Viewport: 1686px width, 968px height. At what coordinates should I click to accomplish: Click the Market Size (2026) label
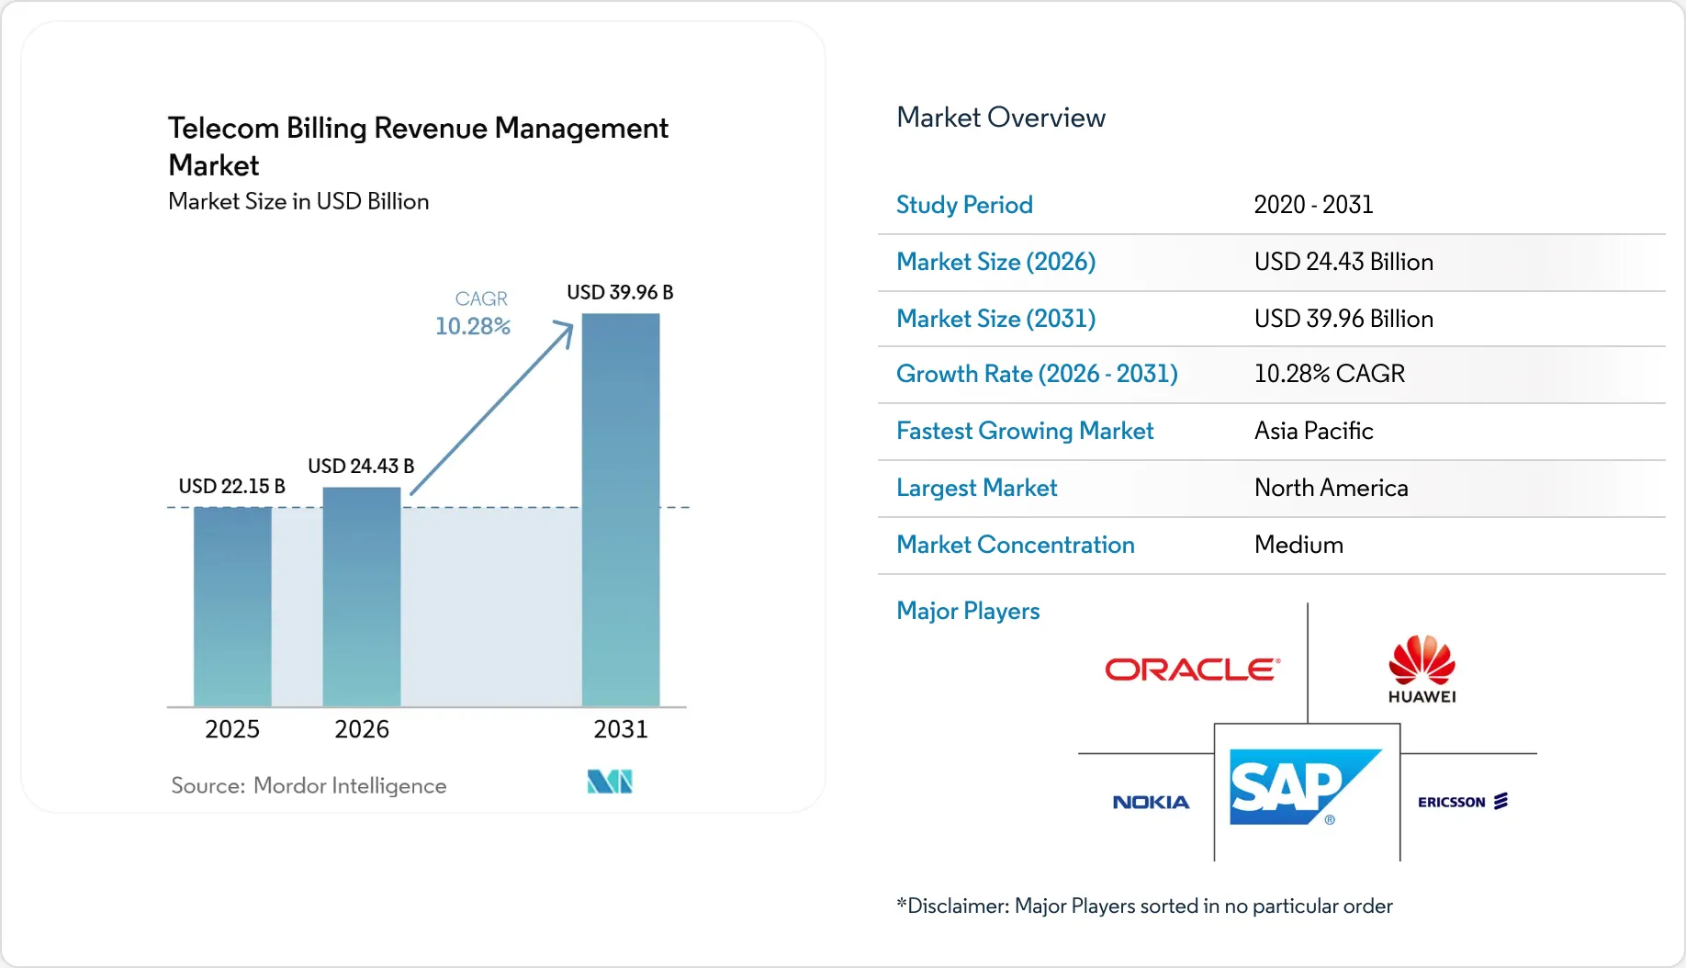(996, 262)
